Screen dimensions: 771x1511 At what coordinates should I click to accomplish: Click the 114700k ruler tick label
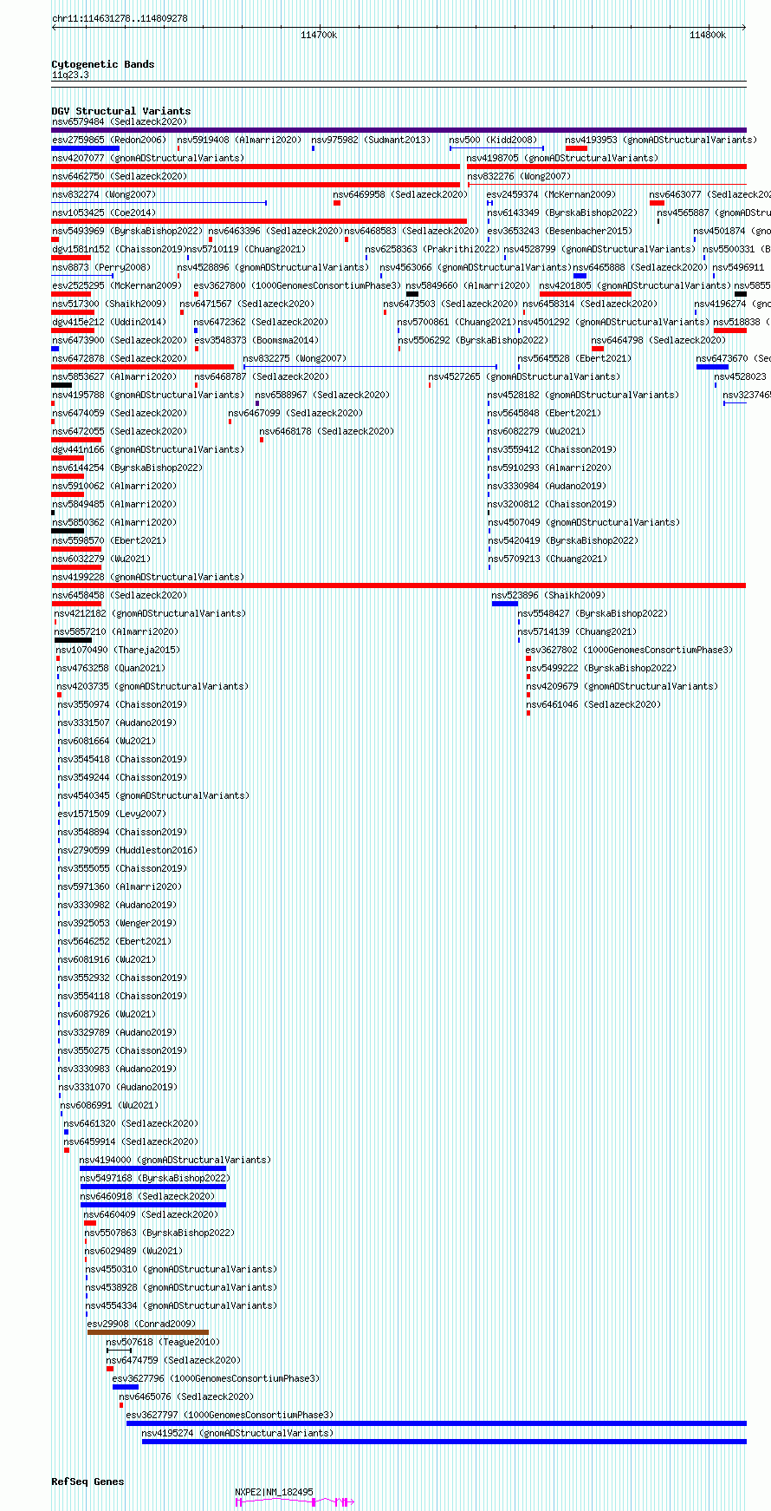(x=319, y=35)
